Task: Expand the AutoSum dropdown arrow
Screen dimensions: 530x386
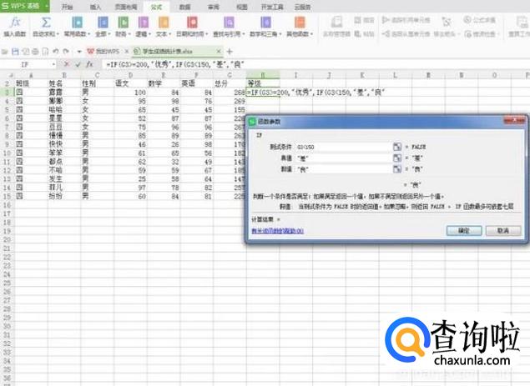Action: pos(58,34)
